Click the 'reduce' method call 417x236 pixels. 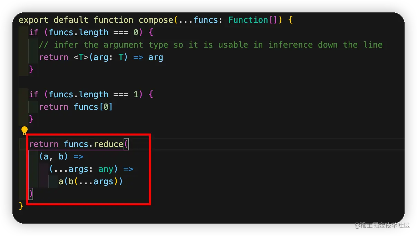tap(108, 144)
